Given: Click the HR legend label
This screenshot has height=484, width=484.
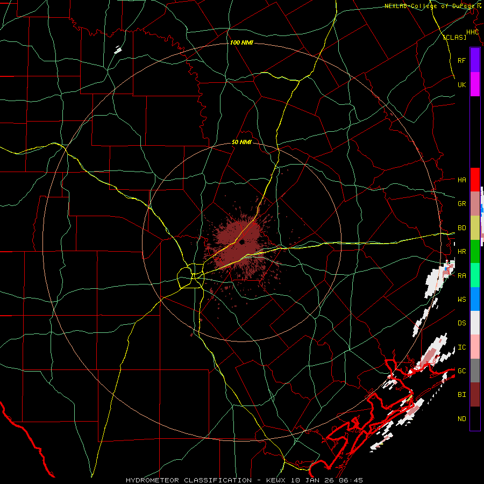Looking at the screenshot, I should (461, 252).
